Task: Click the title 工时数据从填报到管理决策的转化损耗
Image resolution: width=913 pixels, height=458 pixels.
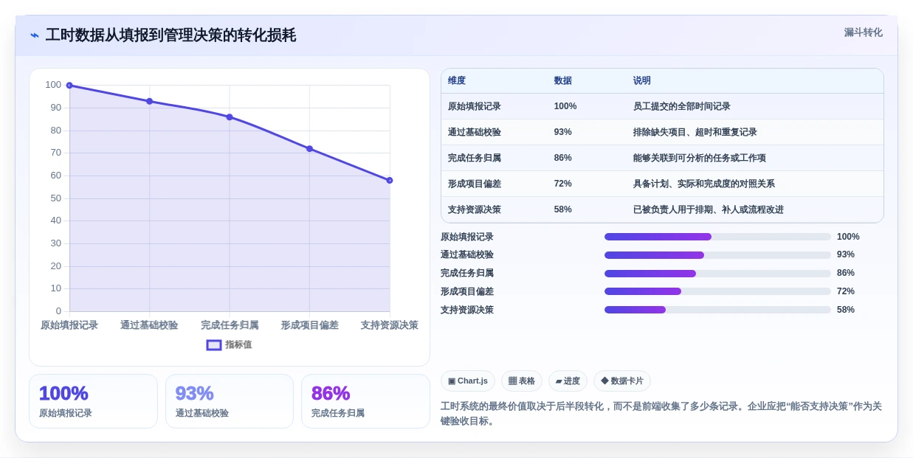Action: (170, 35)
